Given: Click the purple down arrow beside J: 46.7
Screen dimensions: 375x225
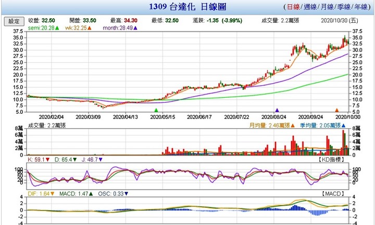Looking at the screenshot, I should tap(101, 160).
